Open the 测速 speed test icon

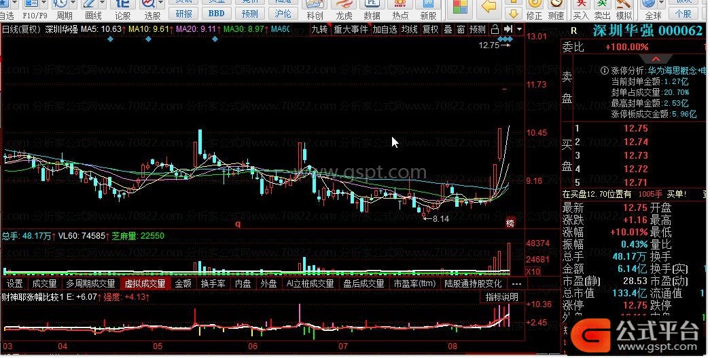556,3
